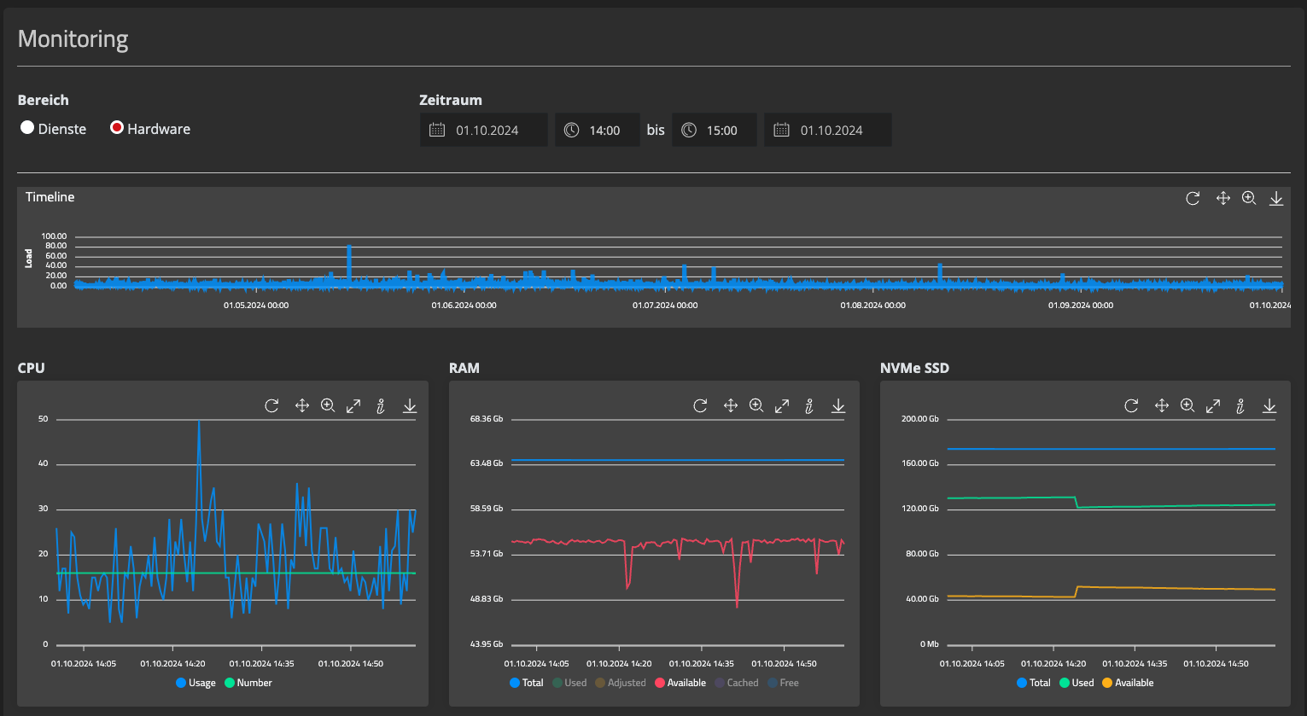This screenshot has height=716, width=1307.
Task: Show info for the CPU chart
Action: pyautogui.click(x=381, y=406)
